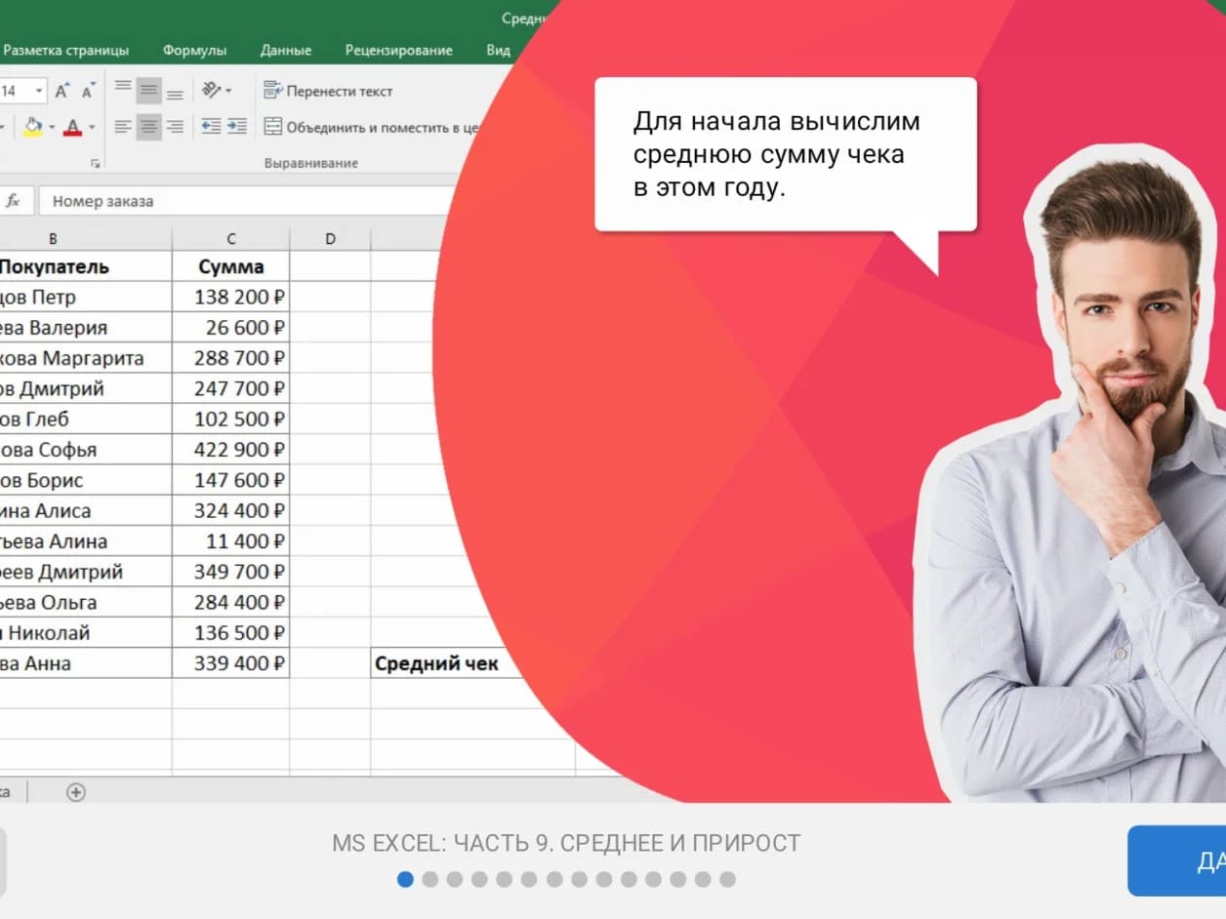
Task: Align text to the right
Action: [175, 126]
